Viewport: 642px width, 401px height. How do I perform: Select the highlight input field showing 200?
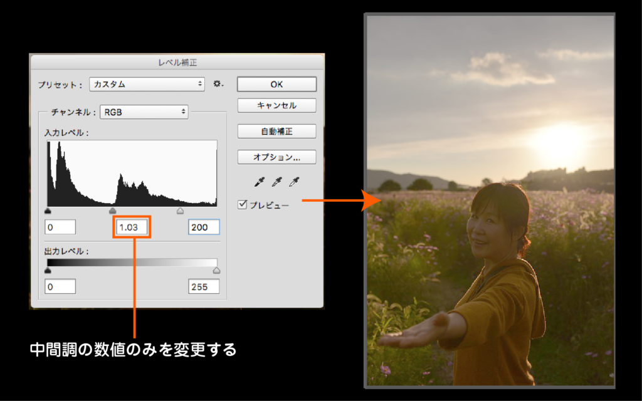coord(203,227)
